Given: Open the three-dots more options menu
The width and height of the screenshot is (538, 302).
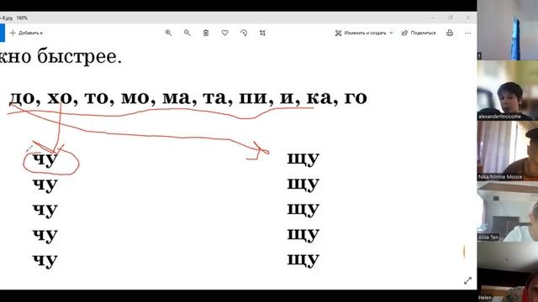Looking at the screenshot, I should [x=468, y=33].
